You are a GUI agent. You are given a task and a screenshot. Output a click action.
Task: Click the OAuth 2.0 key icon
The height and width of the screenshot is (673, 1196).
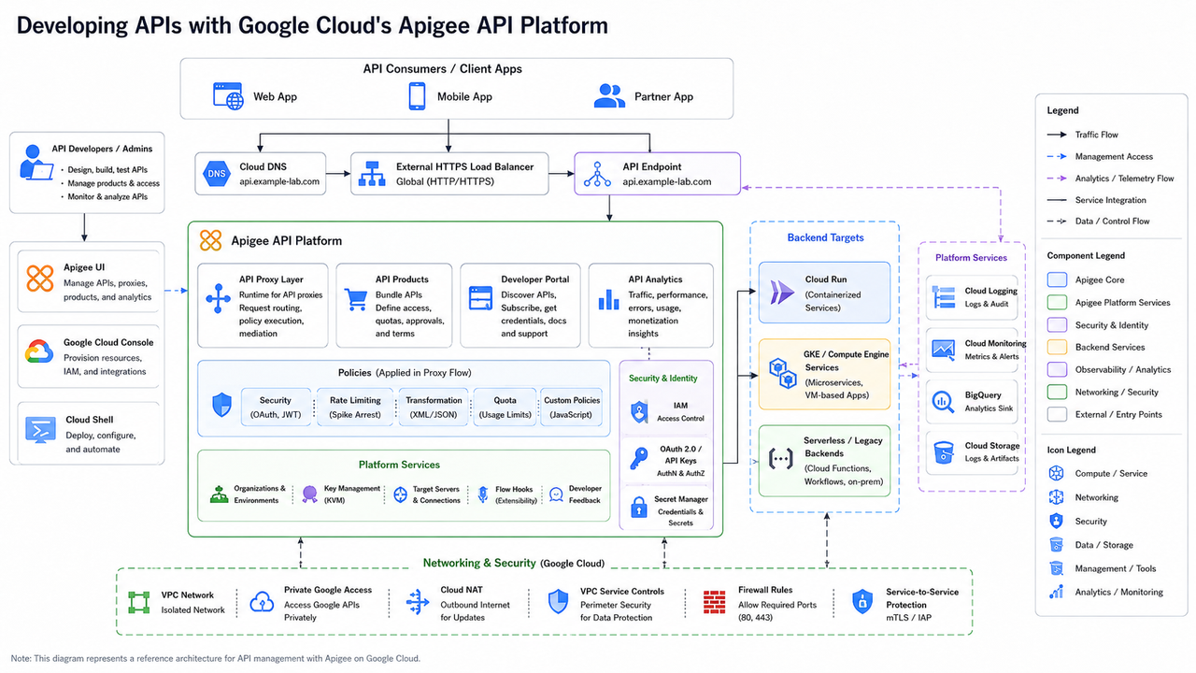pyautogui.click(x=639, y=459)
